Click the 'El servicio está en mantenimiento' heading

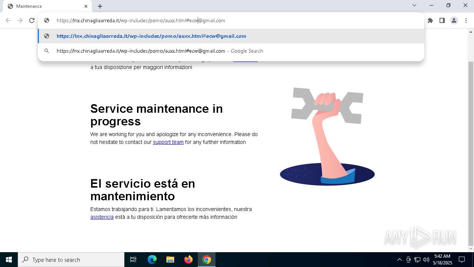coord(143,189)
